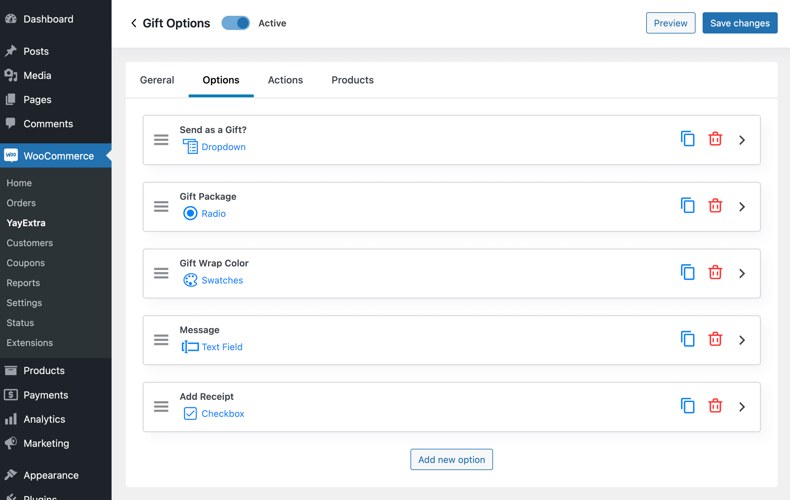The height and width of the screenshot is (500, 790).
Task: Expand the 'Send as a Gift?' option
Action: click(742, 140)
